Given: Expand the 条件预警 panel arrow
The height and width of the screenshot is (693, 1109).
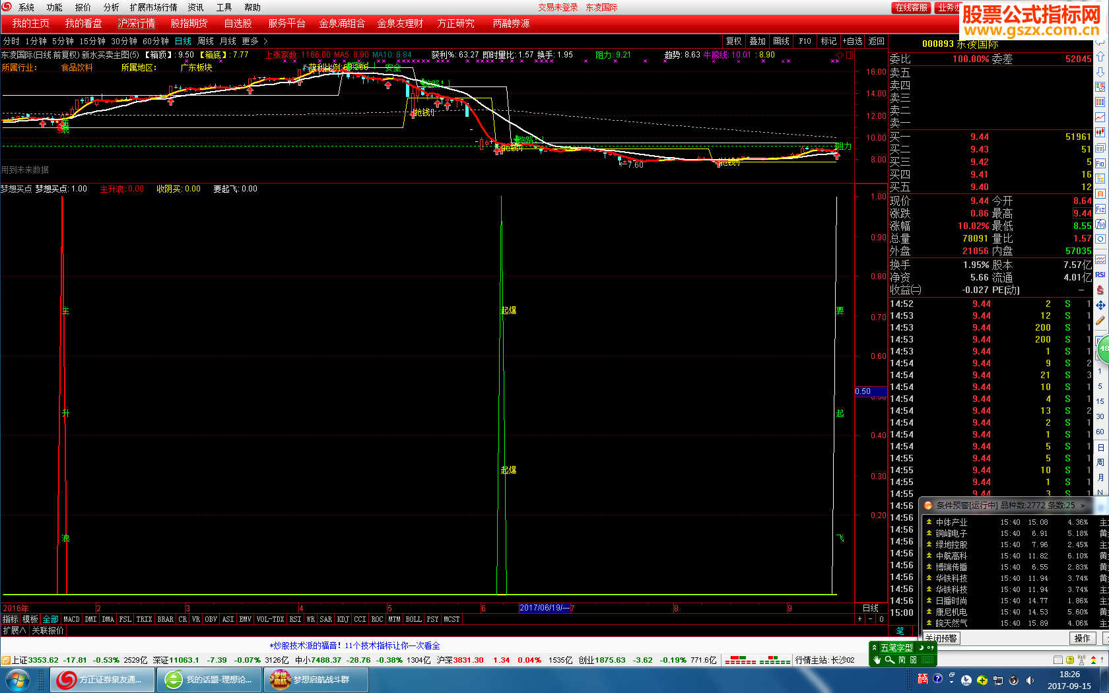Looking at the screenshot, I should 1083,506.
